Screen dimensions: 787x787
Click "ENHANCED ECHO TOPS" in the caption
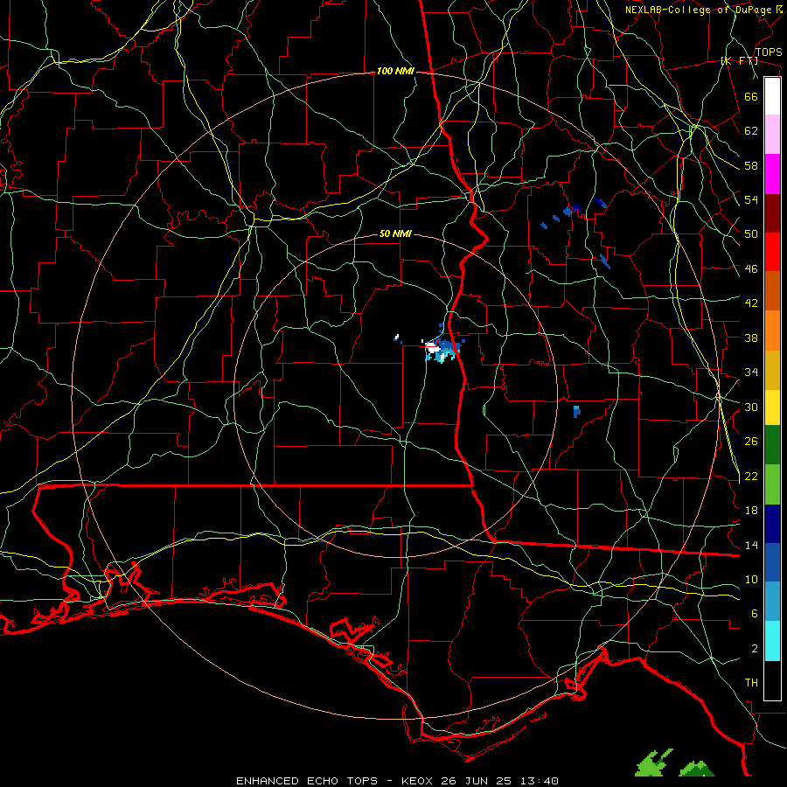click(307, 781)
